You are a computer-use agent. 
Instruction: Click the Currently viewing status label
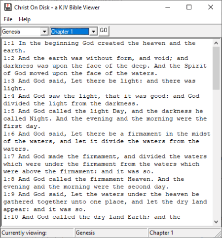[x=24, y=233]
